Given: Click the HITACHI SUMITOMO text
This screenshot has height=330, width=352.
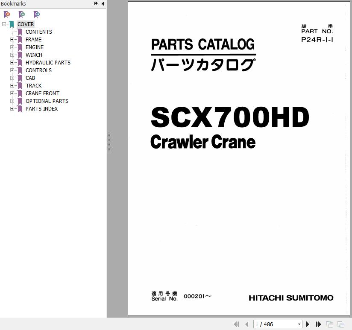Looking at the screenshot, I should click(291, 298).
